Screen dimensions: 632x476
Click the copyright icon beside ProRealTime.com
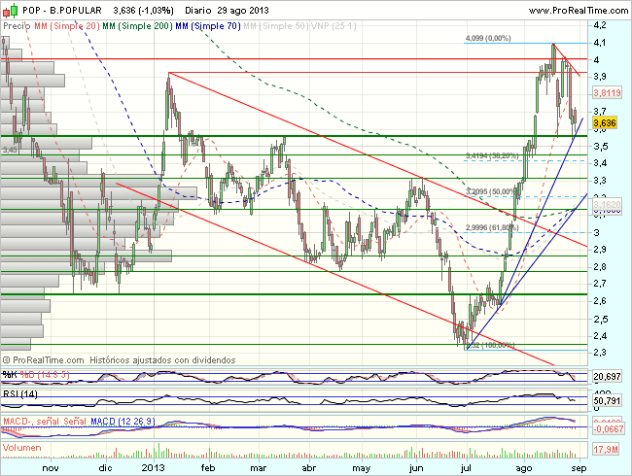coord(8,359)
